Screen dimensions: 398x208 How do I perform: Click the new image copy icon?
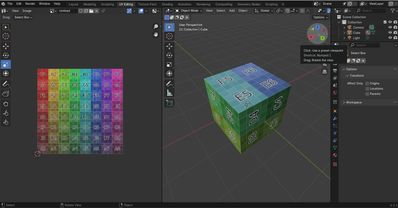tap(86, 11)
